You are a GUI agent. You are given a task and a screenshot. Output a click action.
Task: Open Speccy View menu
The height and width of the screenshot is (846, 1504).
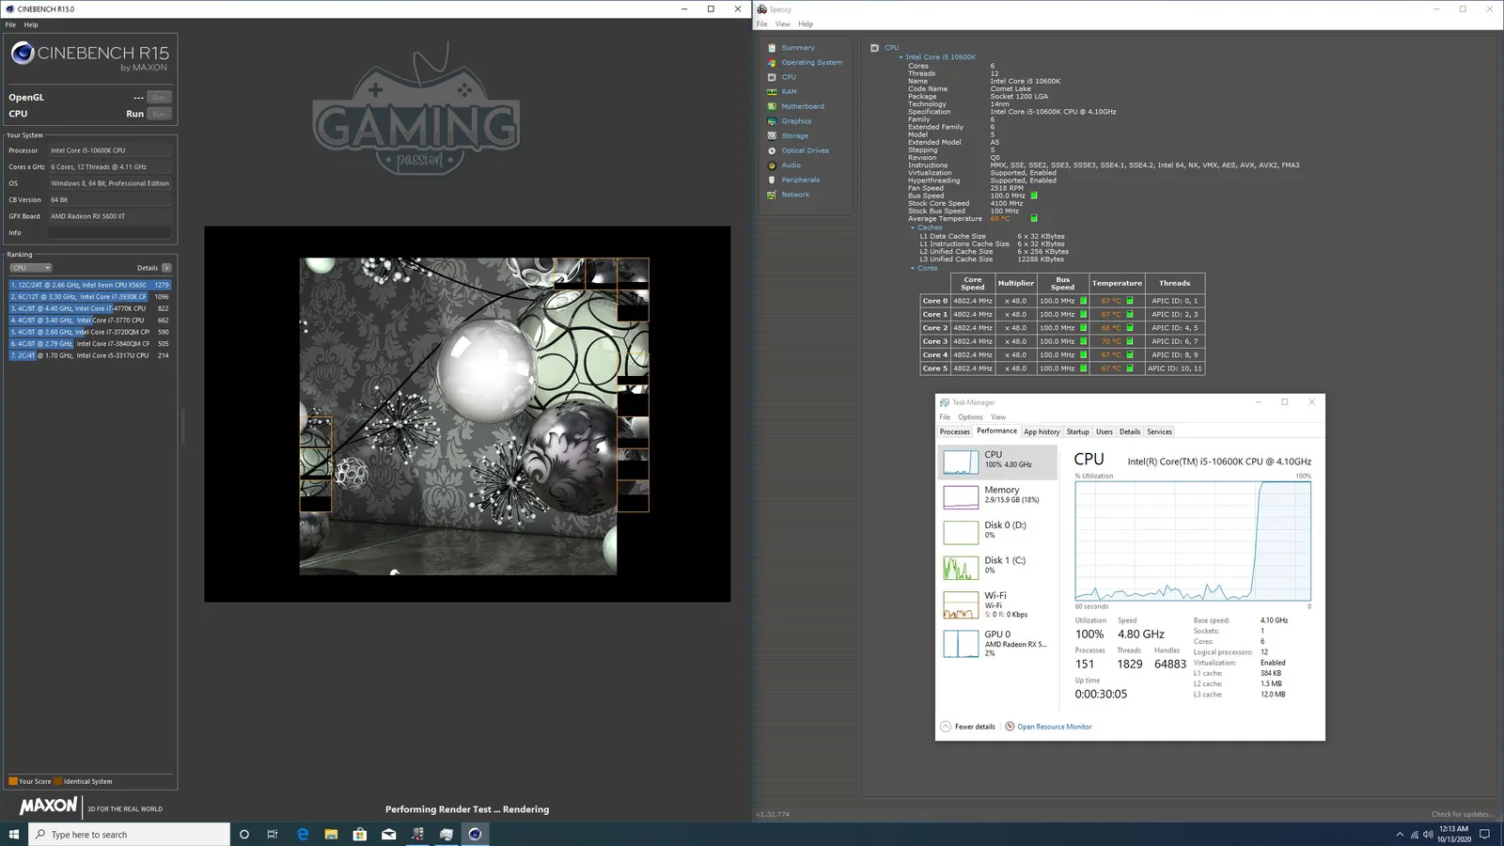coord(782,24)
